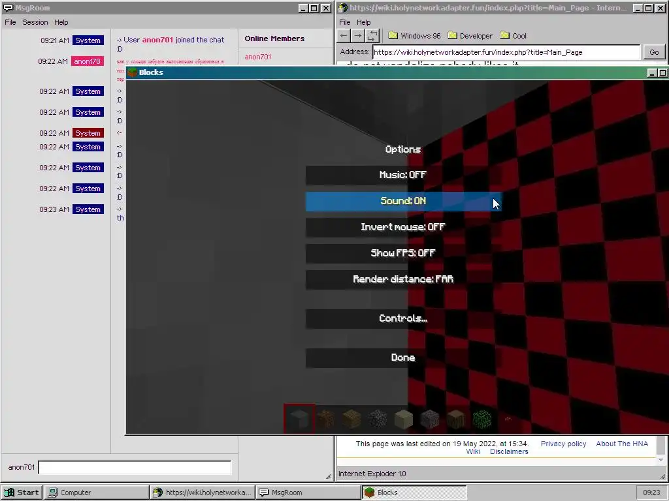Click Done to close Options

click(403, 358)
